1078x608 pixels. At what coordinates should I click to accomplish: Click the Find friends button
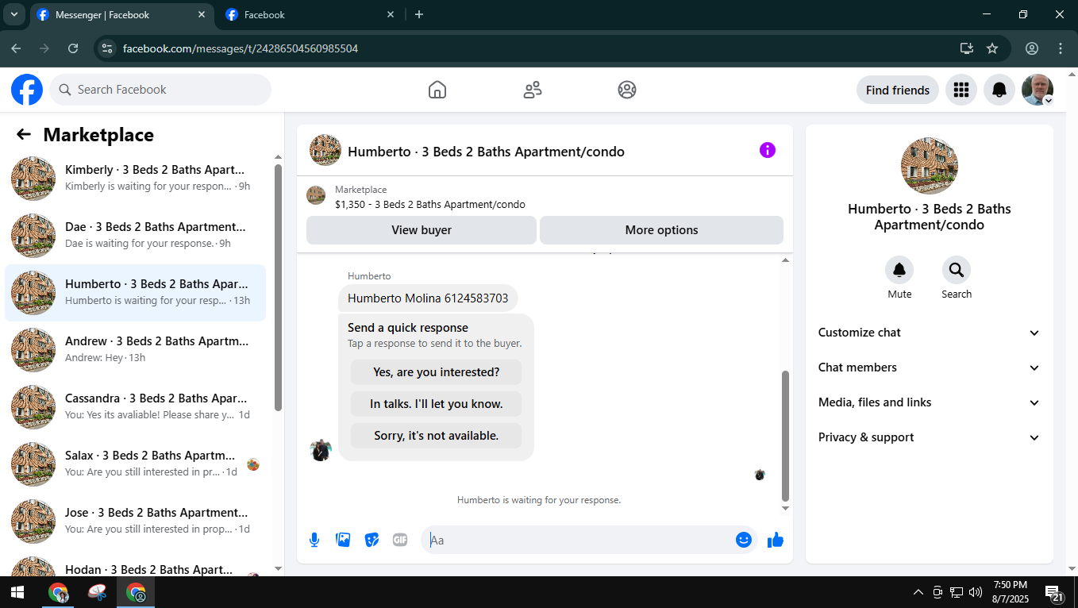click(x=898, y=90)
